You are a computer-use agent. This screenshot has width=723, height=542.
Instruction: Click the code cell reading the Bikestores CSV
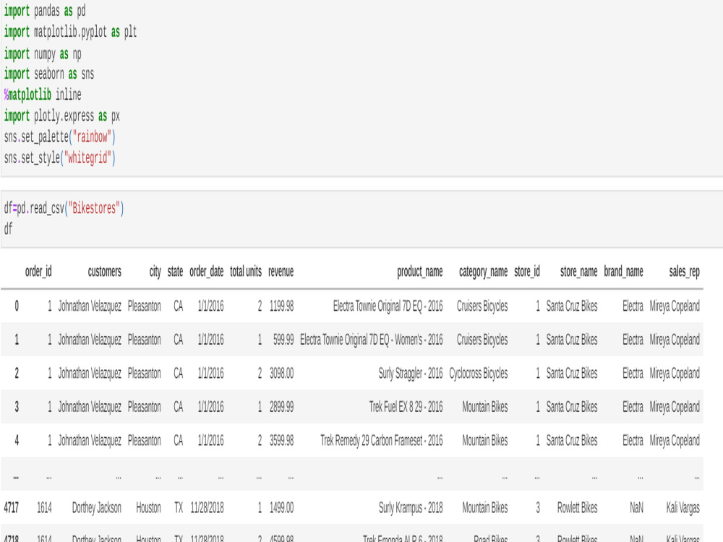coord(361,219)
